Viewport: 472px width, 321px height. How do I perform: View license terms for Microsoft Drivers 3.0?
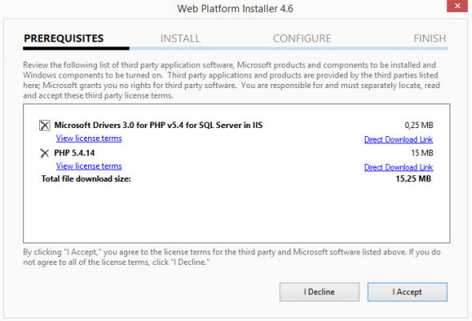tap(89, 138)
